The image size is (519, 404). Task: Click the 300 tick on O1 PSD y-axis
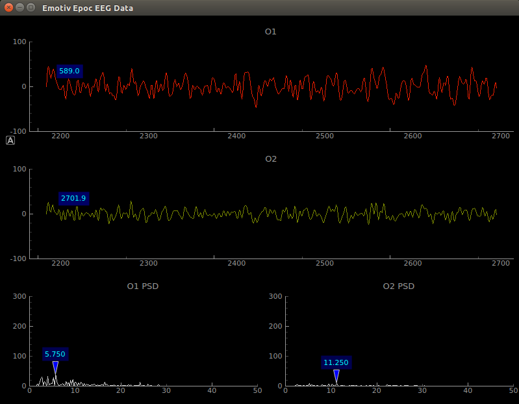(19, 296)
